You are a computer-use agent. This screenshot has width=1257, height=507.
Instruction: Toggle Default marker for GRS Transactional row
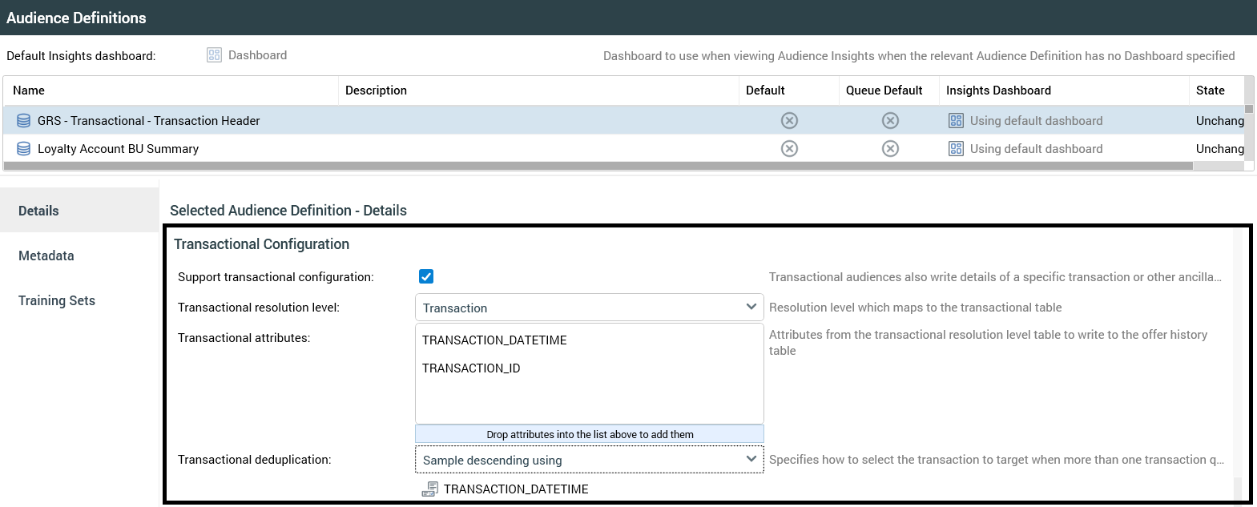click(789, 121)
